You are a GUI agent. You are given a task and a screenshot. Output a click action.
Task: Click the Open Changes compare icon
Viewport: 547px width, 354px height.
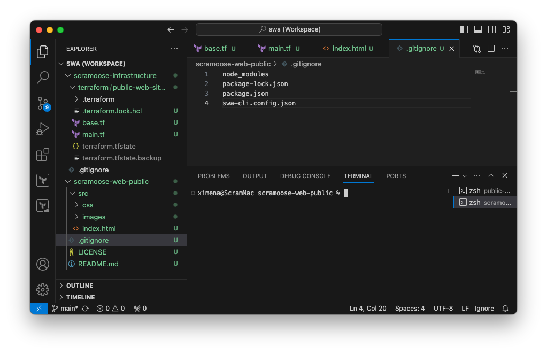point(477,49)
